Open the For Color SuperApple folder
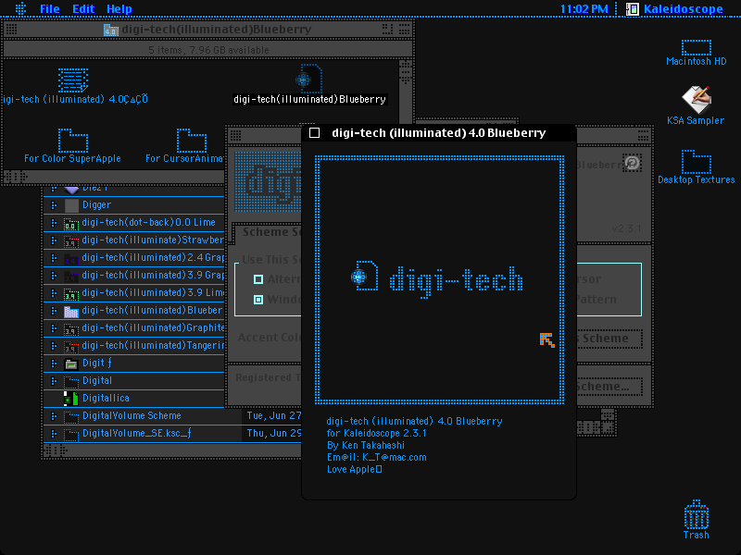The width and height of the screenshot is (741, 555). (x=73, y=140)
